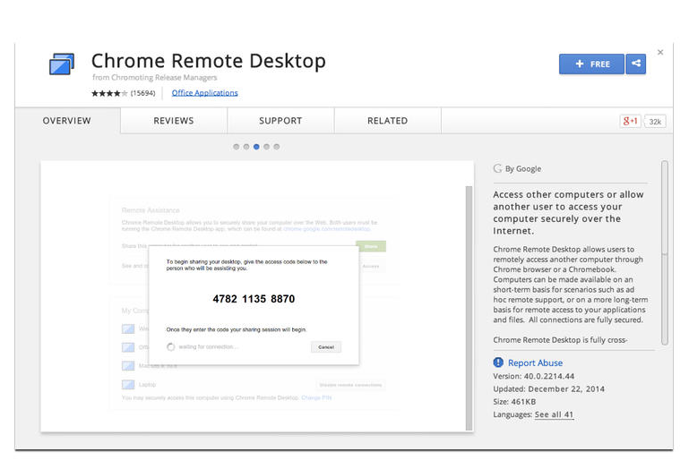
Task: Switch to the Related tab
Action: click(388, 120)
